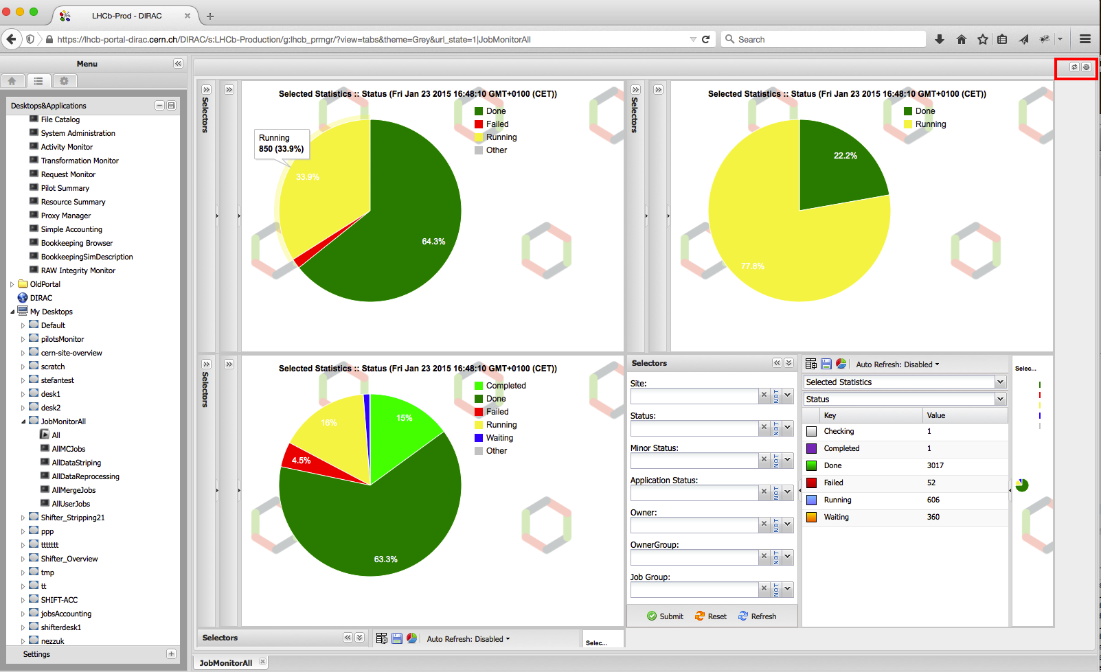Toggle NOT for the Minor Status selector
This screenshot has height=672, width=1101.
point(776,460)
